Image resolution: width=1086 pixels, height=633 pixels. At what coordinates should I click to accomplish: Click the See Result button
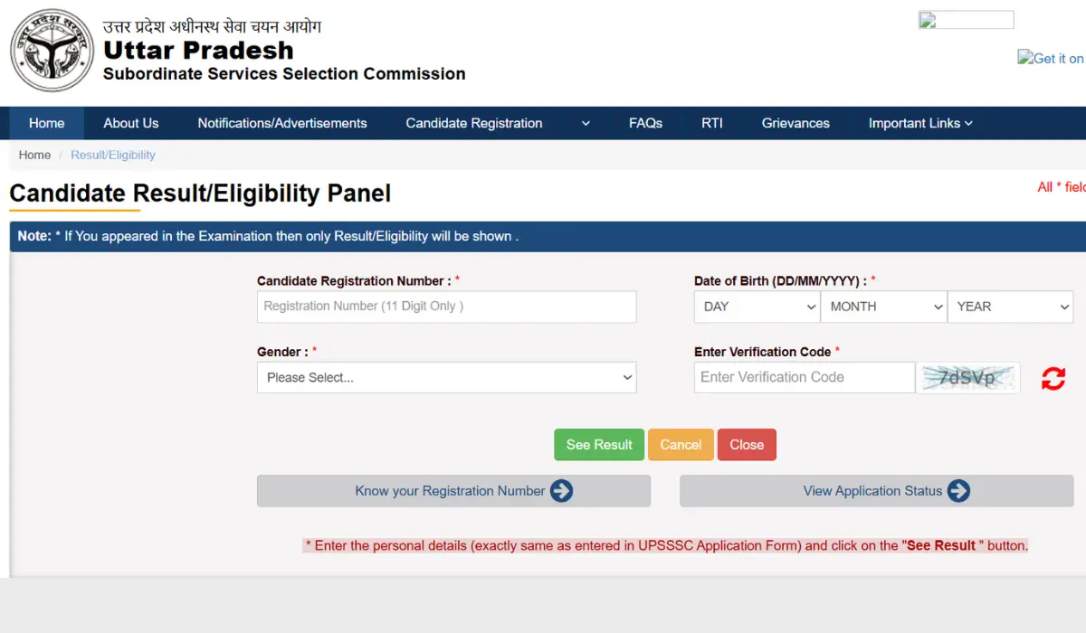(x=598, y=444)
